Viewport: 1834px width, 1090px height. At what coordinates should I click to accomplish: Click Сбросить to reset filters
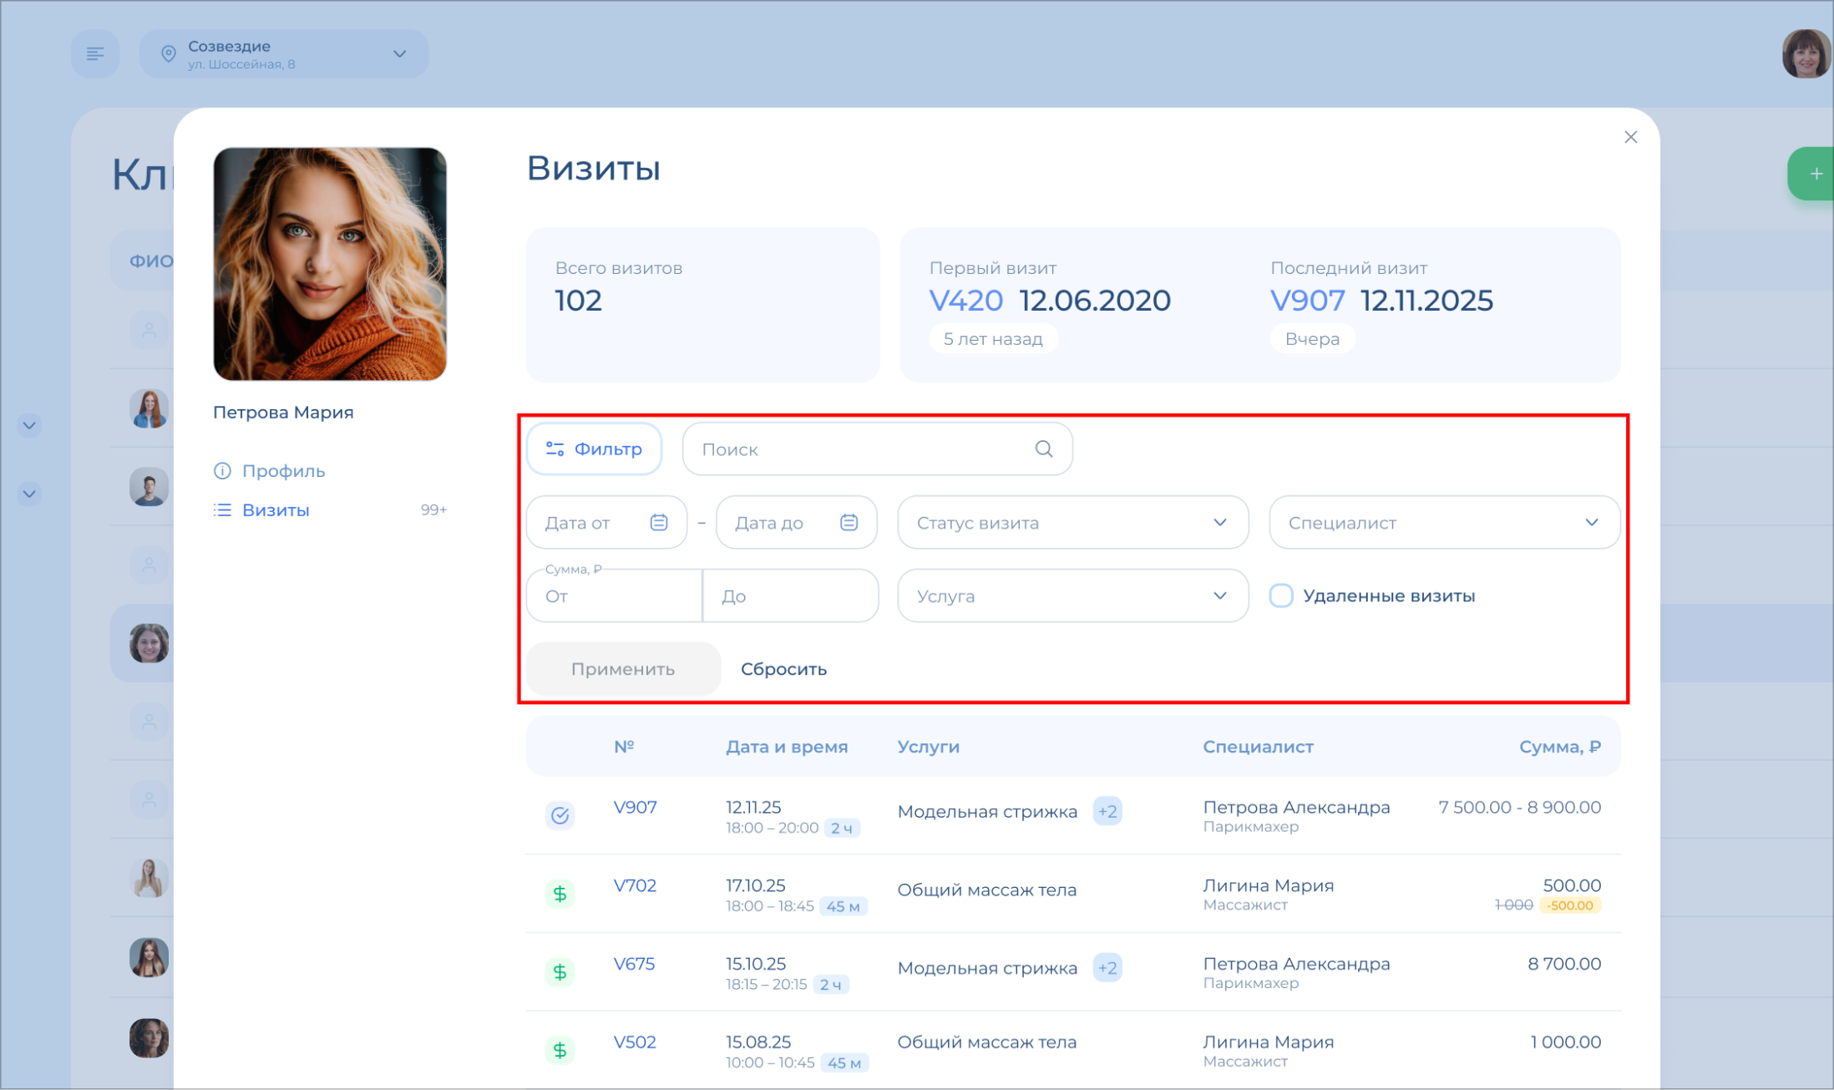(x=783, y=669)
